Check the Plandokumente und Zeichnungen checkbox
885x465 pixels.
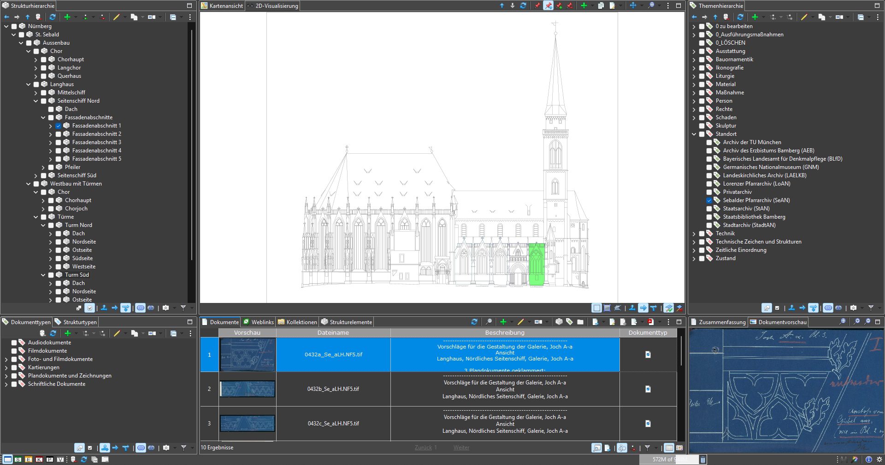pyautogui.click(x=14, y=376)
